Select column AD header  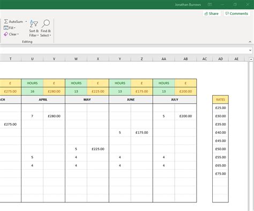pyautogui.click(x=220, y=59)
